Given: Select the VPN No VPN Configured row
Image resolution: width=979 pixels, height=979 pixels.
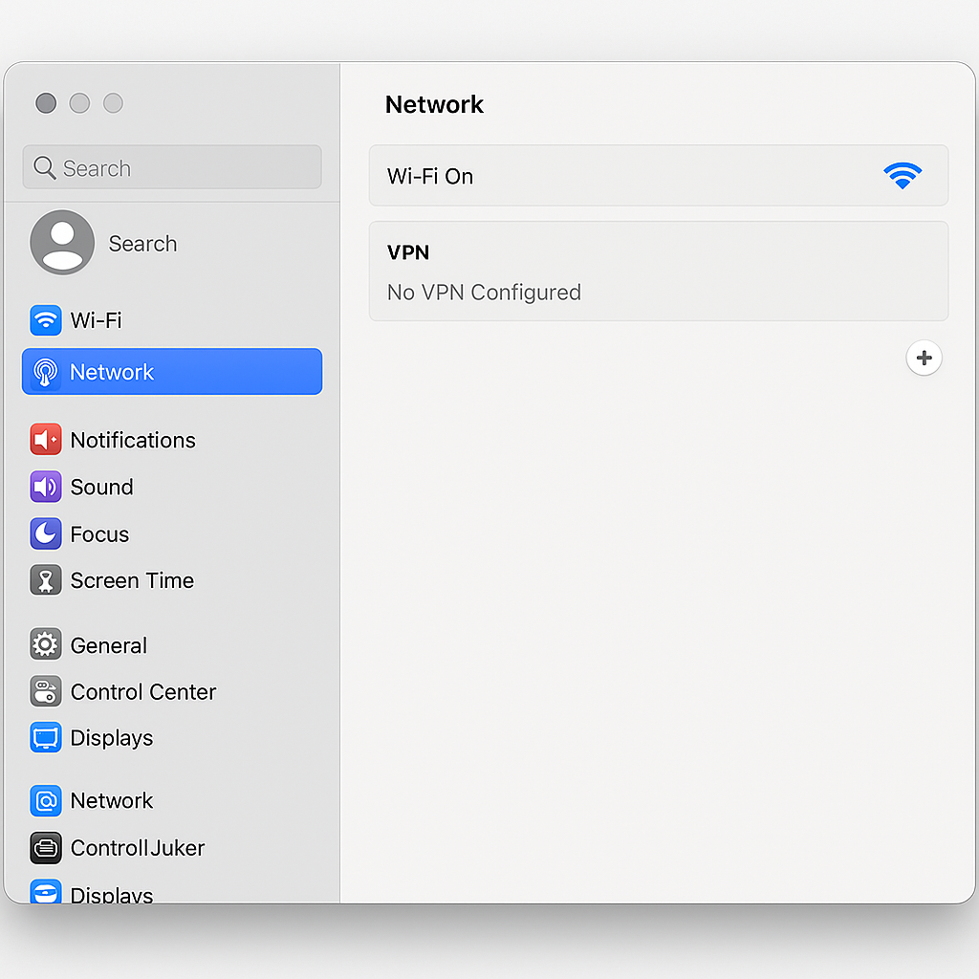Looking at the screenshot, I should 658,272.
